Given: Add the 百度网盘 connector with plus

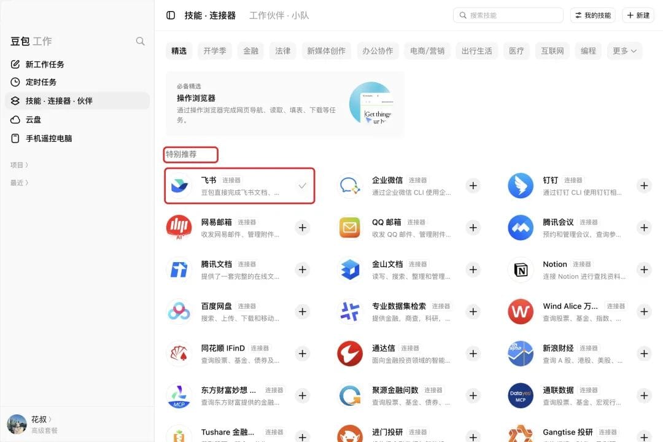Looking at the screenshot, I should point(302,311).
